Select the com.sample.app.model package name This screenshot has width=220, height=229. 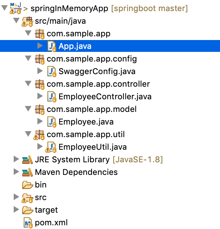92,109
